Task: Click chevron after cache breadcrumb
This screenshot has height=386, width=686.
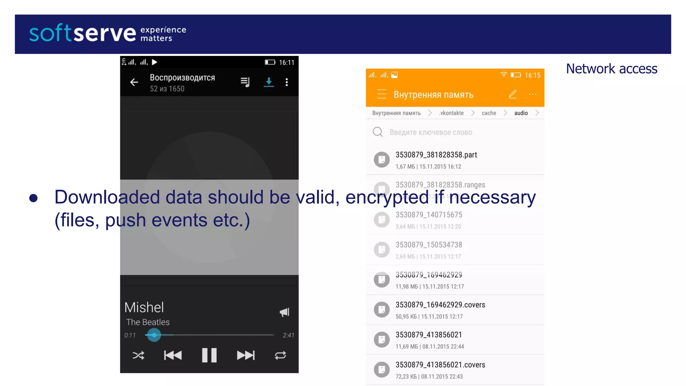Action: [x=505, y=113]
